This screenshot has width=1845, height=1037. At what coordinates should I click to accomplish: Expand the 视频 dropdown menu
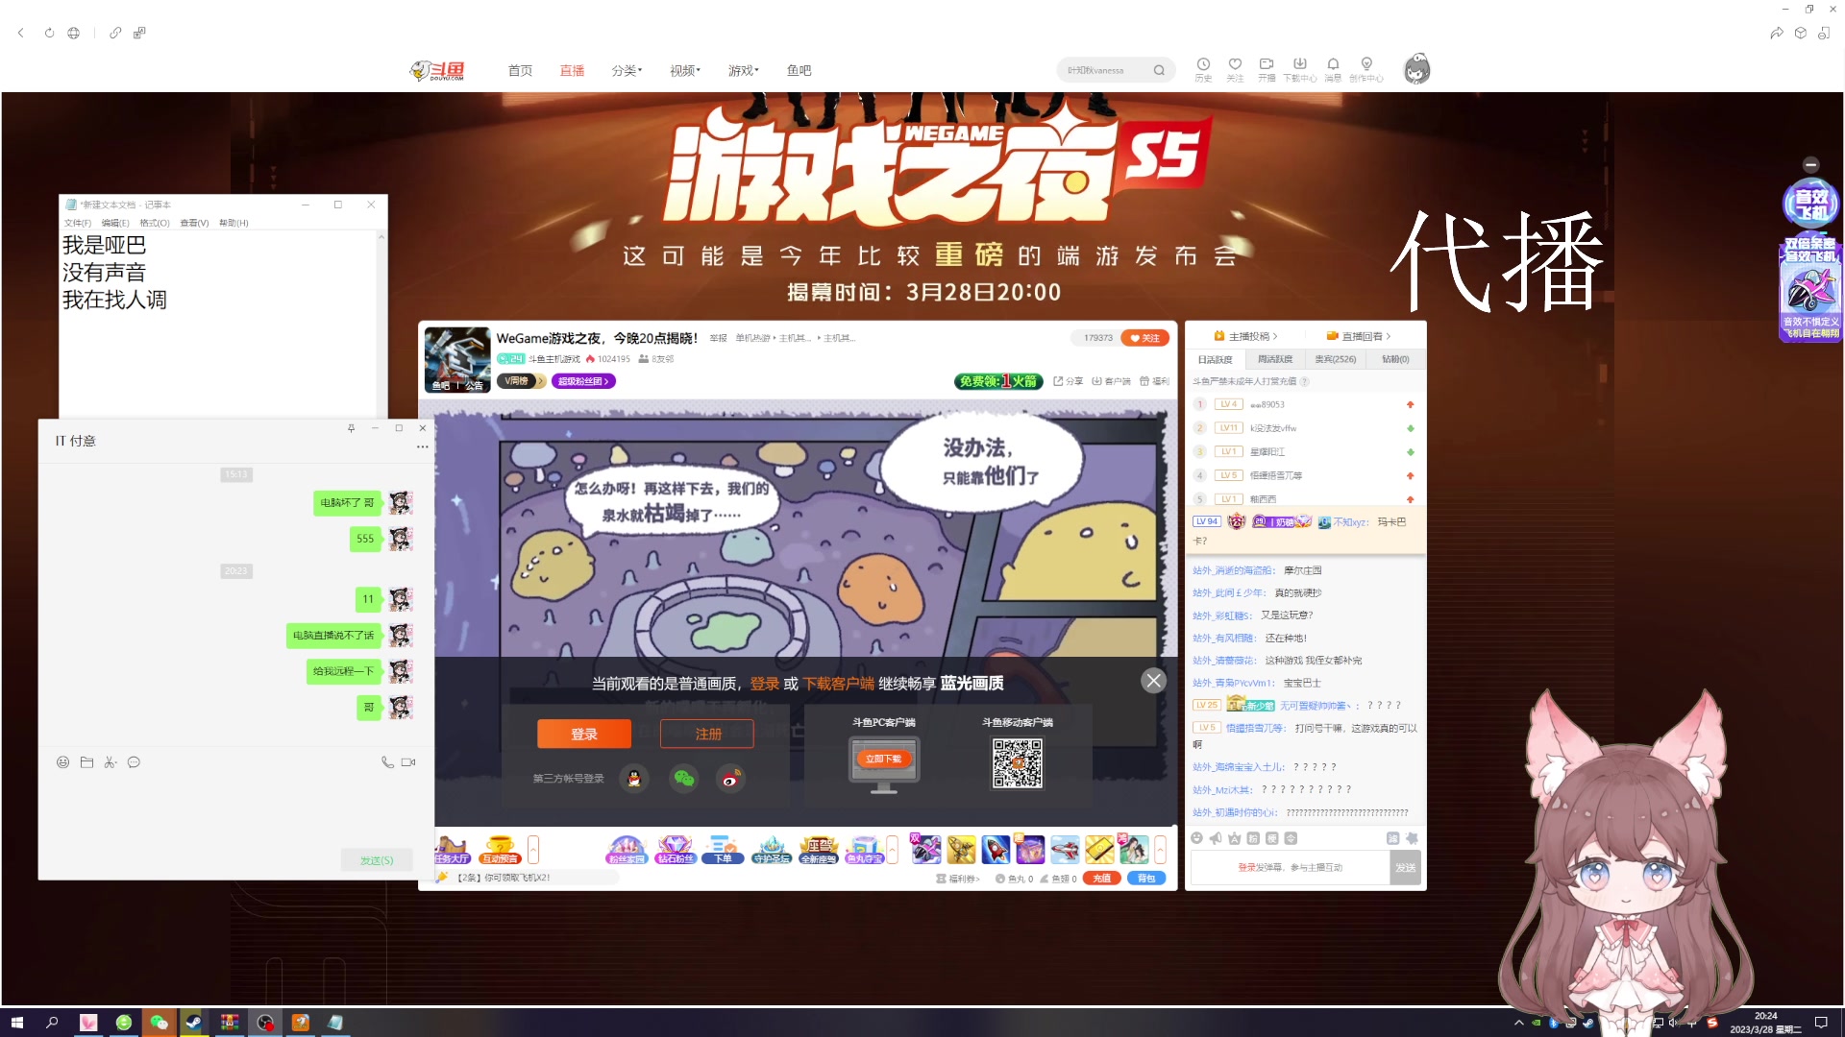[685, 70]
